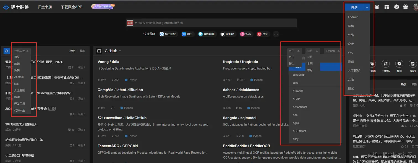This screenshot has height=163, width=418.
Task: Choose 人工智能 in the left category list
Action: (20, 90)
